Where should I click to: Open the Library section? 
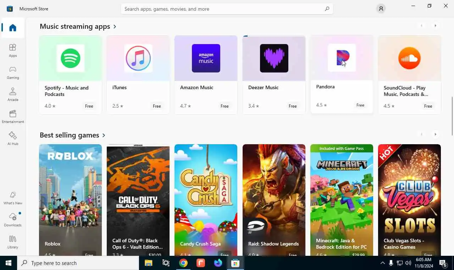click(x=13, y=242)
